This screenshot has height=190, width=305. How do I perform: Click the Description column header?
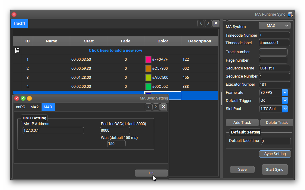tap(200, 41)
